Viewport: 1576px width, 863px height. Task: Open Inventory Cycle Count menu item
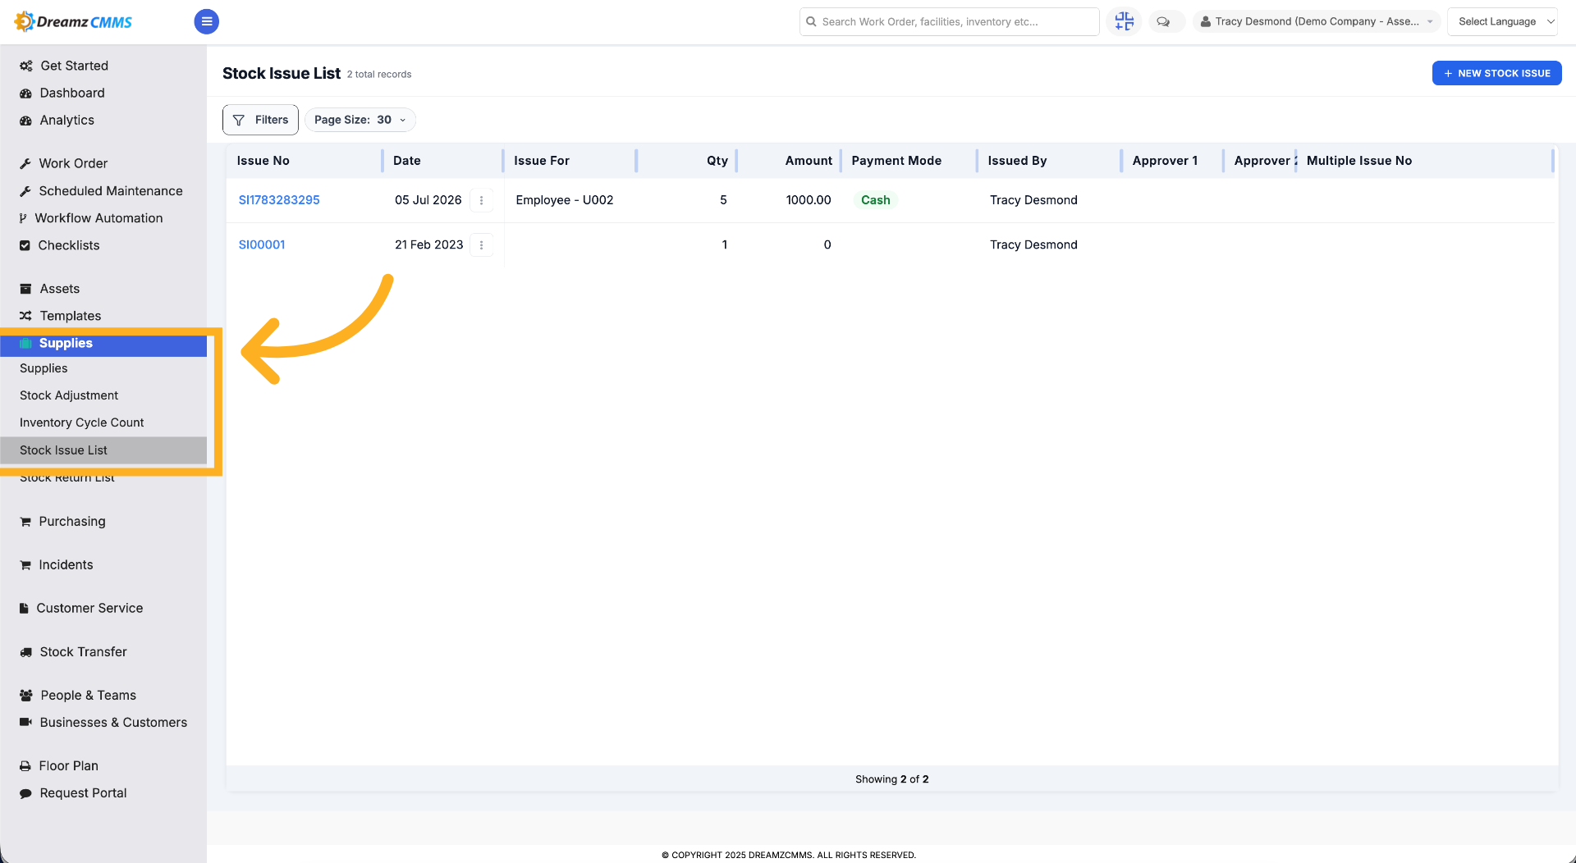coord(82,422)
